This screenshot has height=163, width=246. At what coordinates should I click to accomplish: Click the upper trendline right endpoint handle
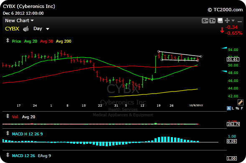[201, 56]
